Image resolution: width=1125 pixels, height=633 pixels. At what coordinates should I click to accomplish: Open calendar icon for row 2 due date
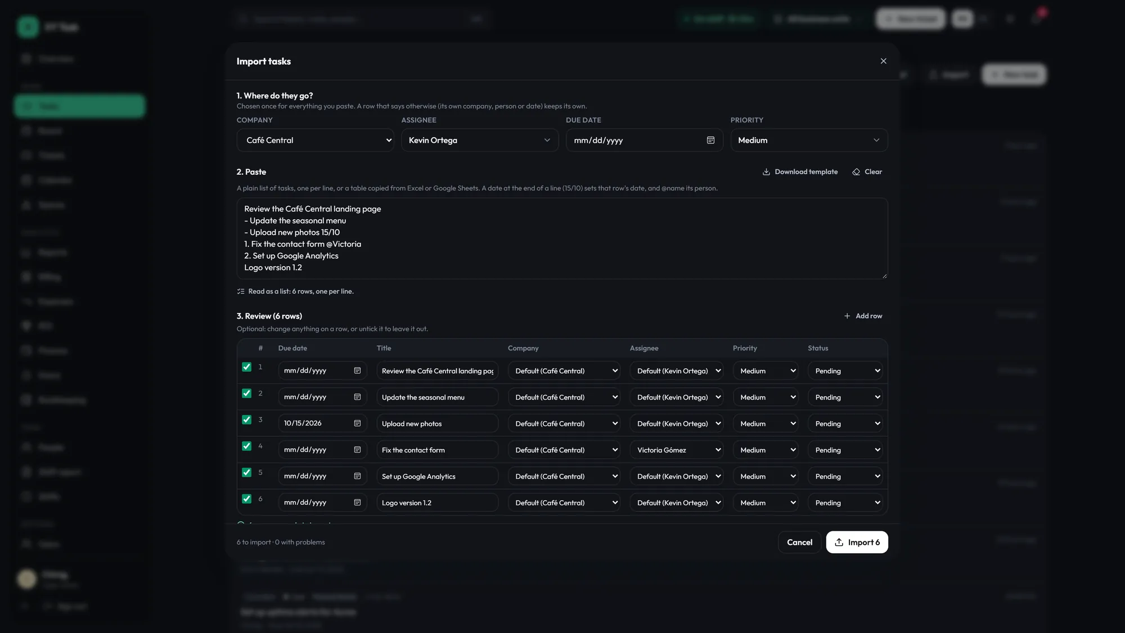point(357,397)
